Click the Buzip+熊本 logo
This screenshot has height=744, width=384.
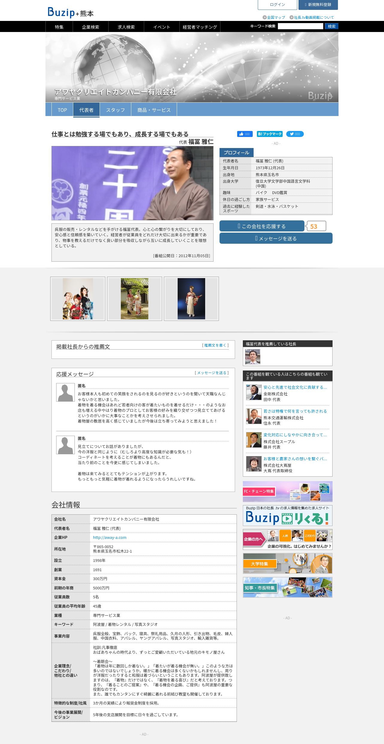click(x=71, y=13)
